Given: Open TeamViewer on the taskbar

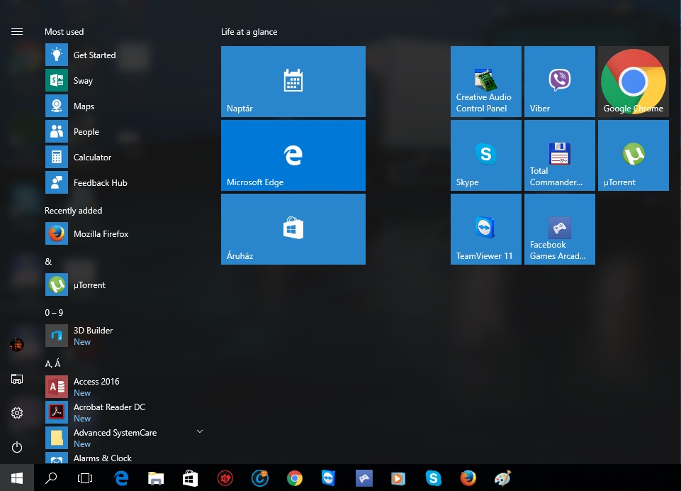Looking at the screenshot, I should pyautogui.click(x=329, y=478).
